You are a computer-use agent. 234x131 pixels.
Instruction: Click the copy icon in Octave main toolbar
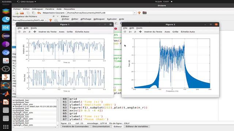[x=29, y=13]
